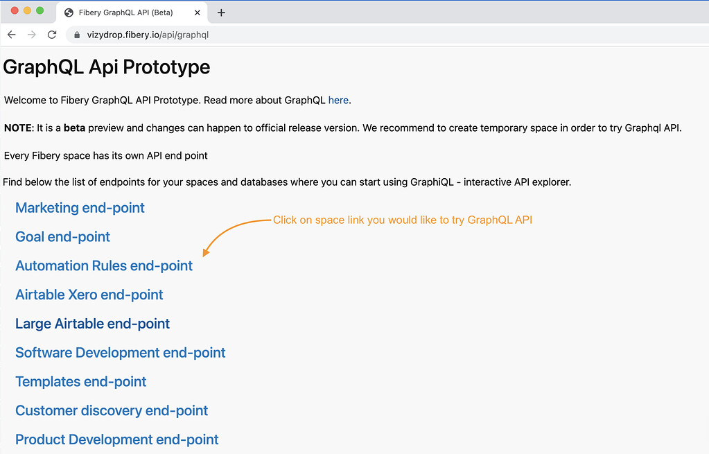709x454 pixels.
Task: Open the Templates end-point link
Action: pos(80,382)
